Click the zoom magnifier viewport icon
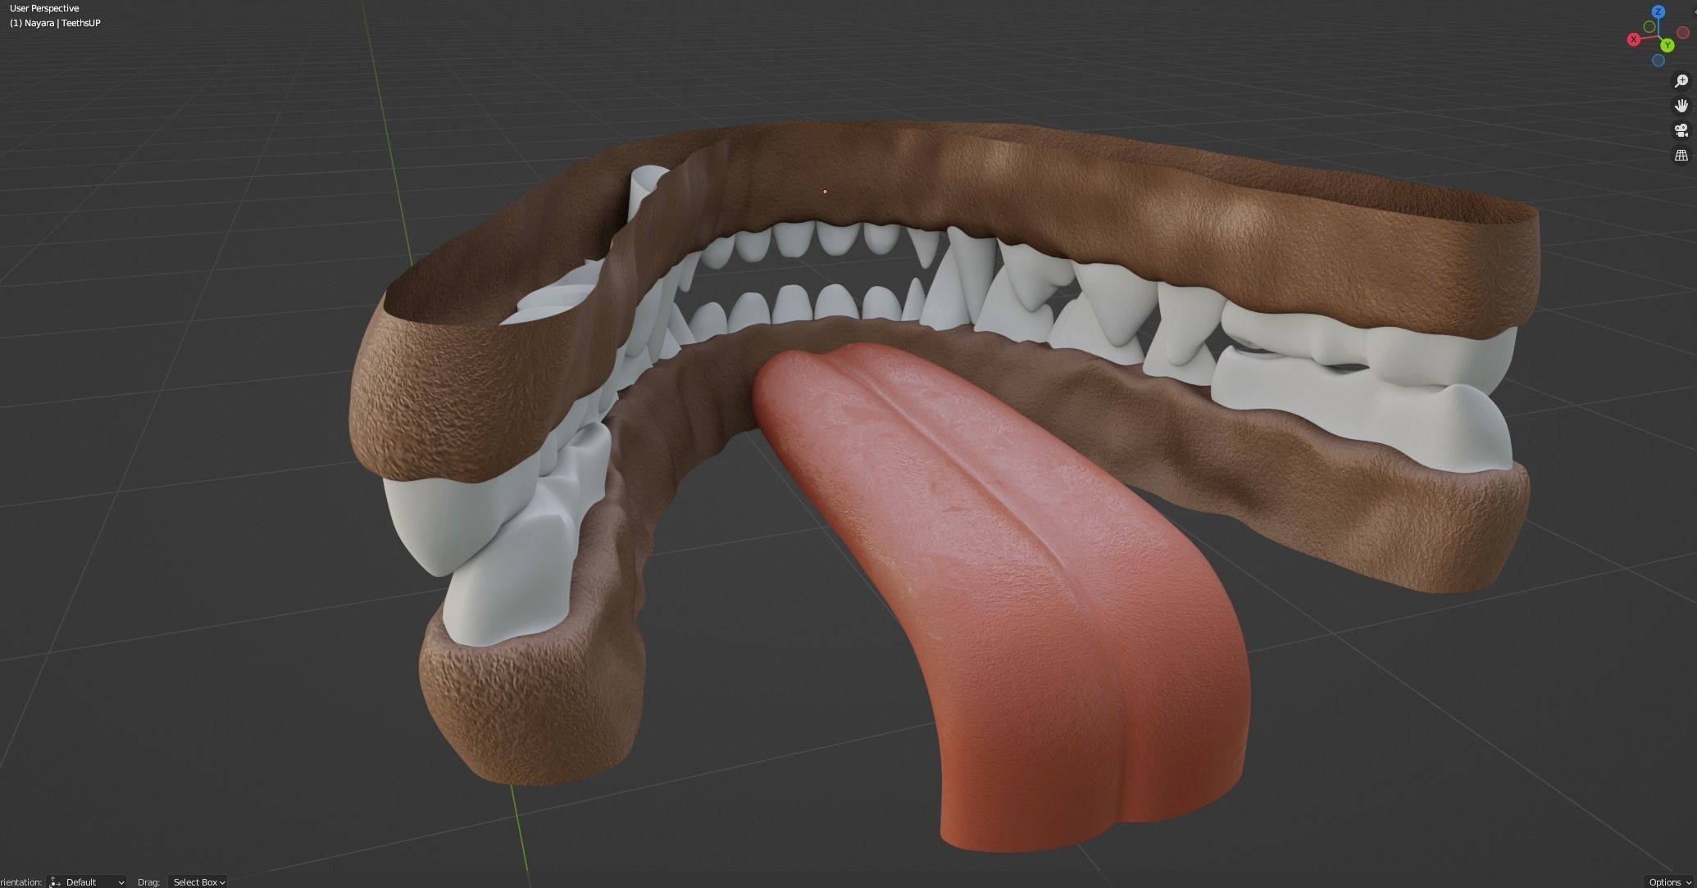The image size is (1697, 888). click(1681, 80)
